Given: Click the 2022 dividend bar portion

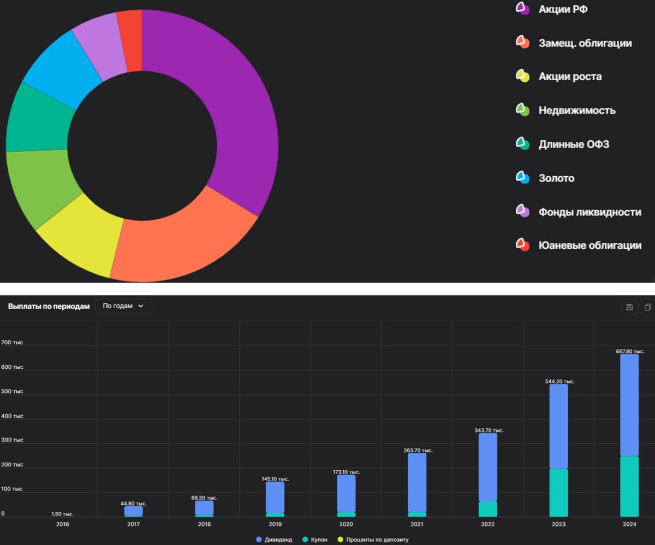Looking at the screenshot, I should (488, 467).
